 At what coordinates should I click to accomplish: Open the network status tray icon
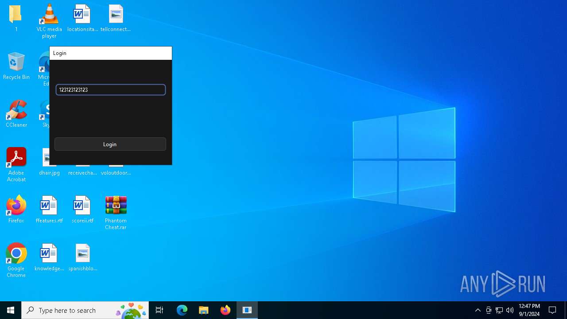pyautogui.click(x=499, y=310)
